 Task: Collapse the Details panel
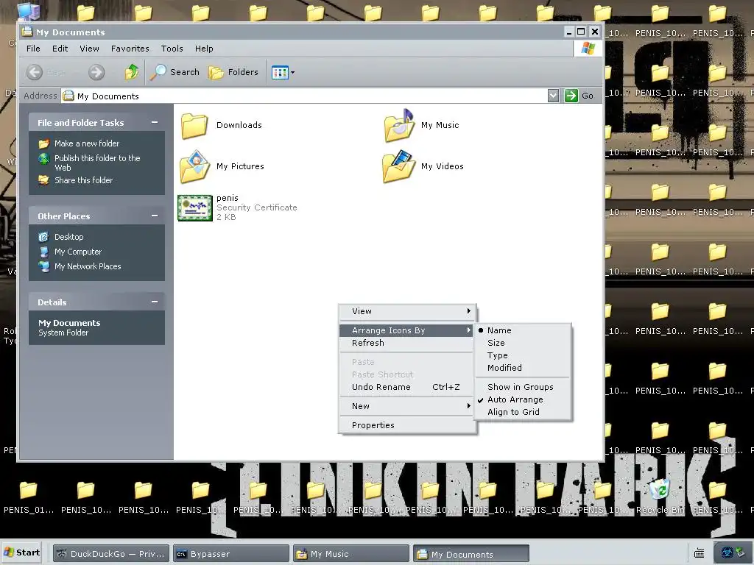(155, 302)
